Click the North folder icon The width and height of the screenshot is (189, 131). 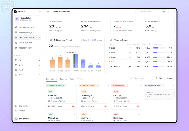(16, 65)
